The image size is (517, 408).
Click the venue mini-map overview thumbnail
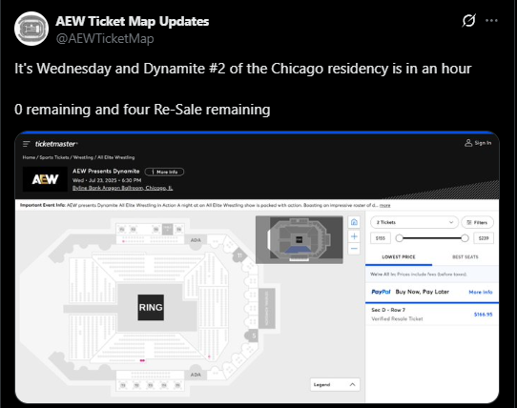(300, 239)
